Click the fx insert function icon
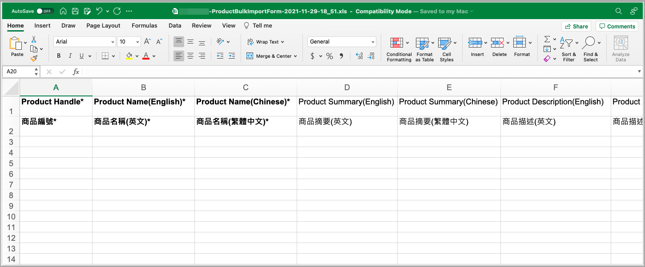 76,72
